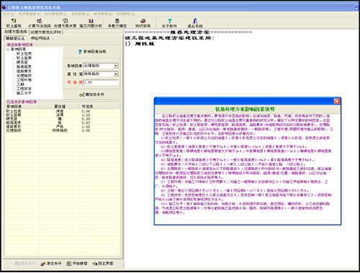Open the 文件 menu
360x273 pixels.
(x=9, y=14)
